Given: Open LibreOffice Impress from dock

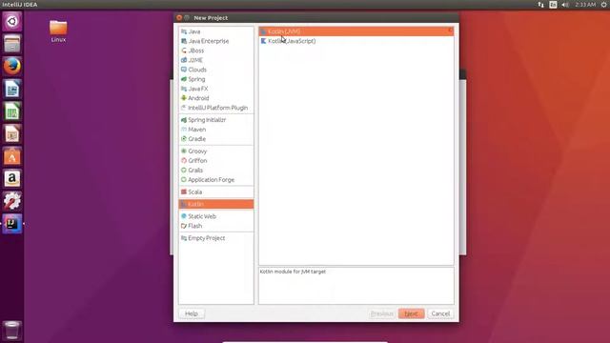Looking at the screenshot, I should pos(12,133).
